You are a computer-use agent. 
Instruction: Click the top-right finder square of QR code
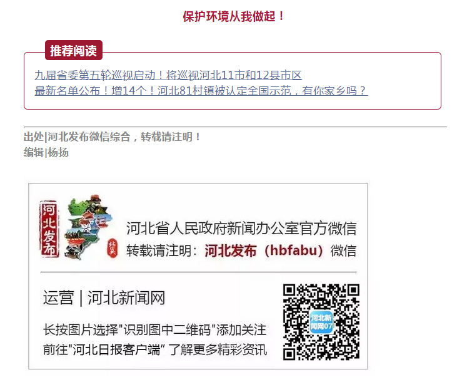[x=353, y=290]
